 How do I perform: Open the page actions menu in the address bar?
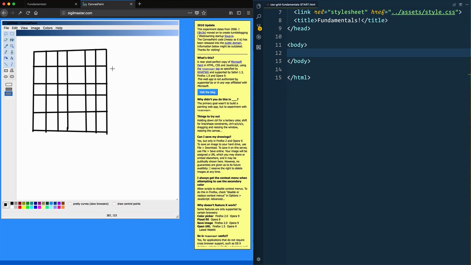(190, 13)
